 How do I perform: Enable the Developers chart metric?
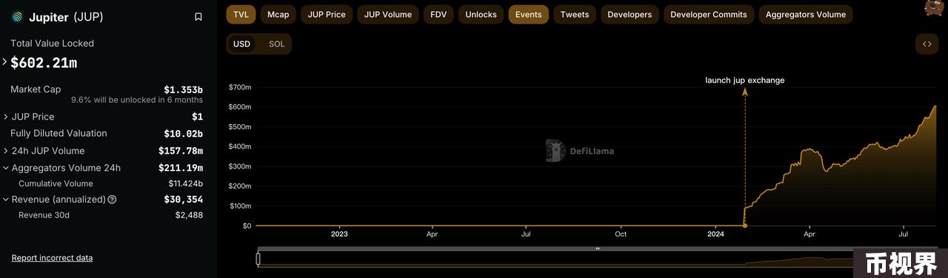tap(630, 14)
